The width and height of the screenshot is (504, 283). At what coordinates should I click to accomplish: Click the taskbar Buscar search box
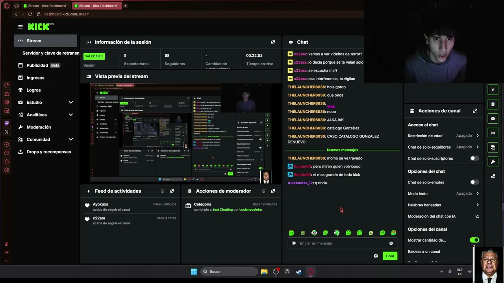[229, 272]
